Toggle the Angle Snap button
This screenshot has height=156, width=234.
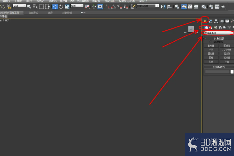[x=113, y=7]
